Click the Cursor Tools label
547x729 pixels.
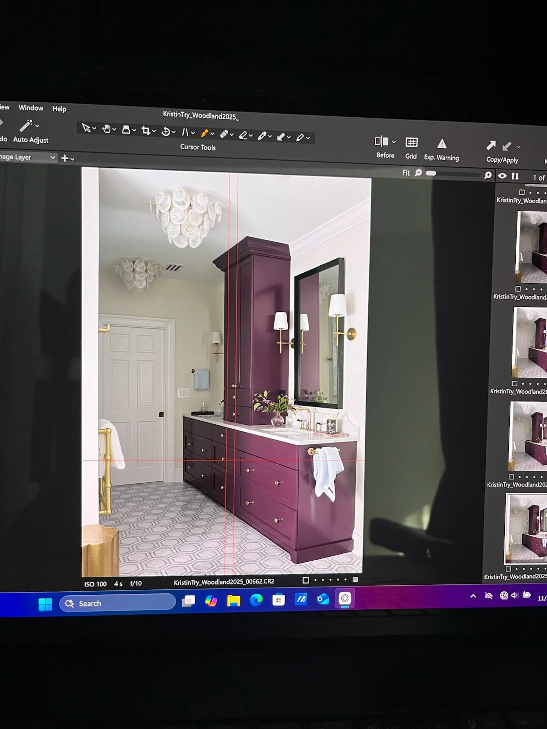(198, 147)
